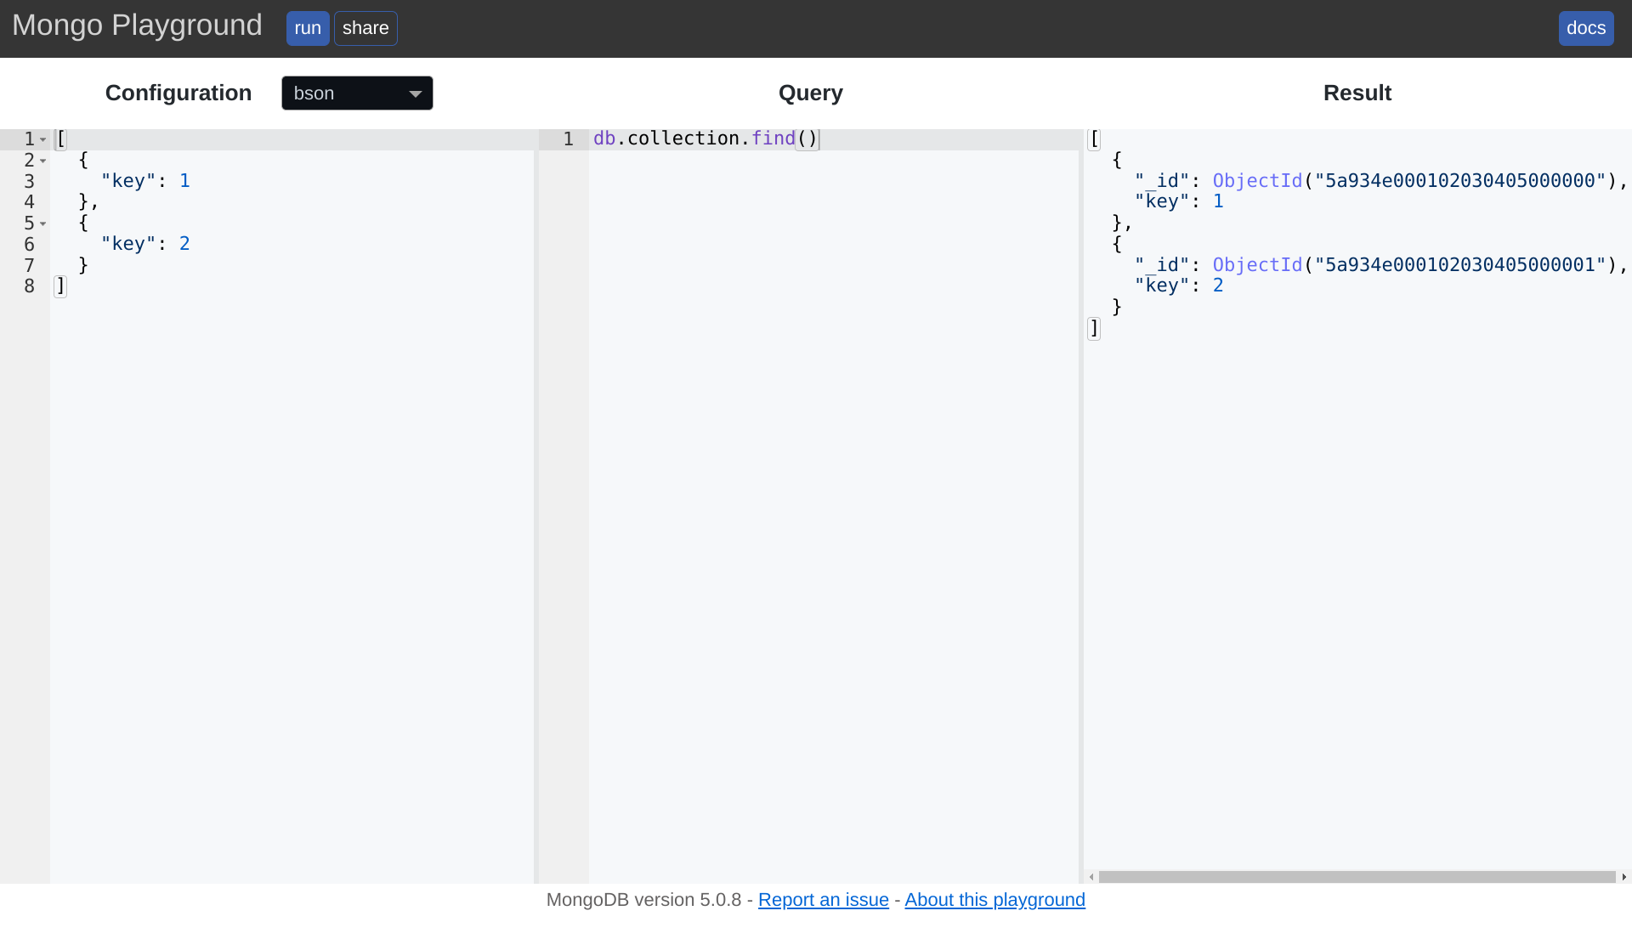1632x939 pixels.
Task: Click the share button
Action: click(365, 28)
